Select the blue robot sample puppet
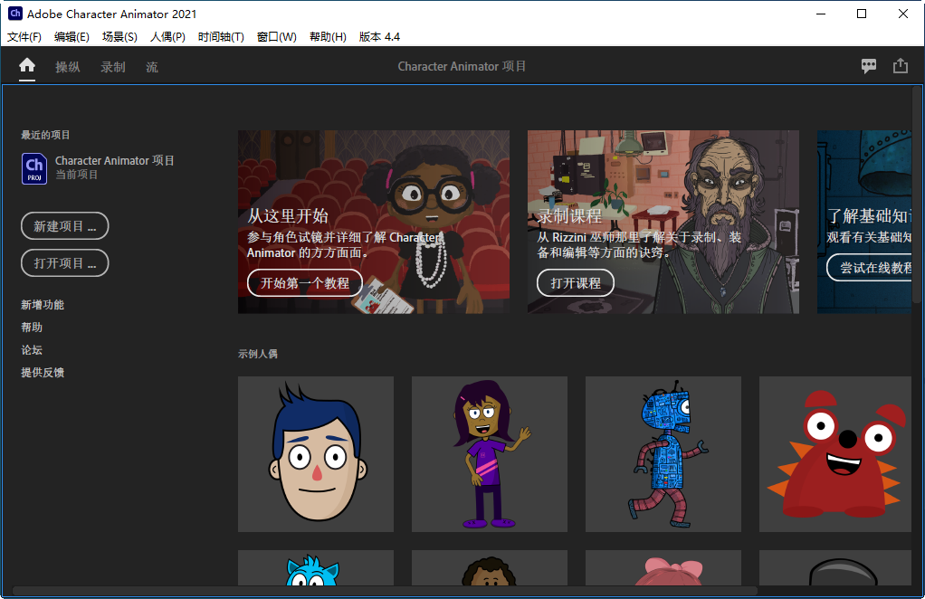925x599 pixels. [x=663, y=453]
